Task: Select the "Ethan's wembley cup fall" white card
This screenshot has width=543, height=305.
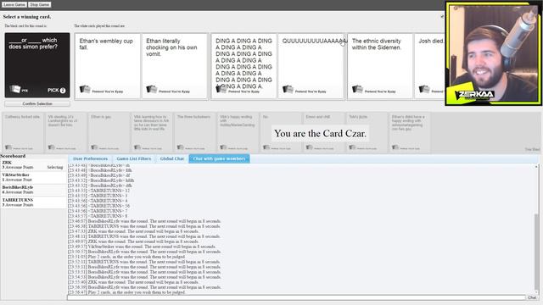Action: pyautogui.click(x=108, y=66)
